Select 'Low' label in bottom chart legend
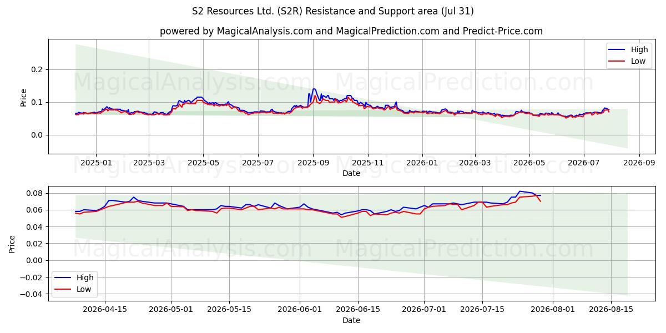The width and height of the screenshot is (666, 333). 84,289
